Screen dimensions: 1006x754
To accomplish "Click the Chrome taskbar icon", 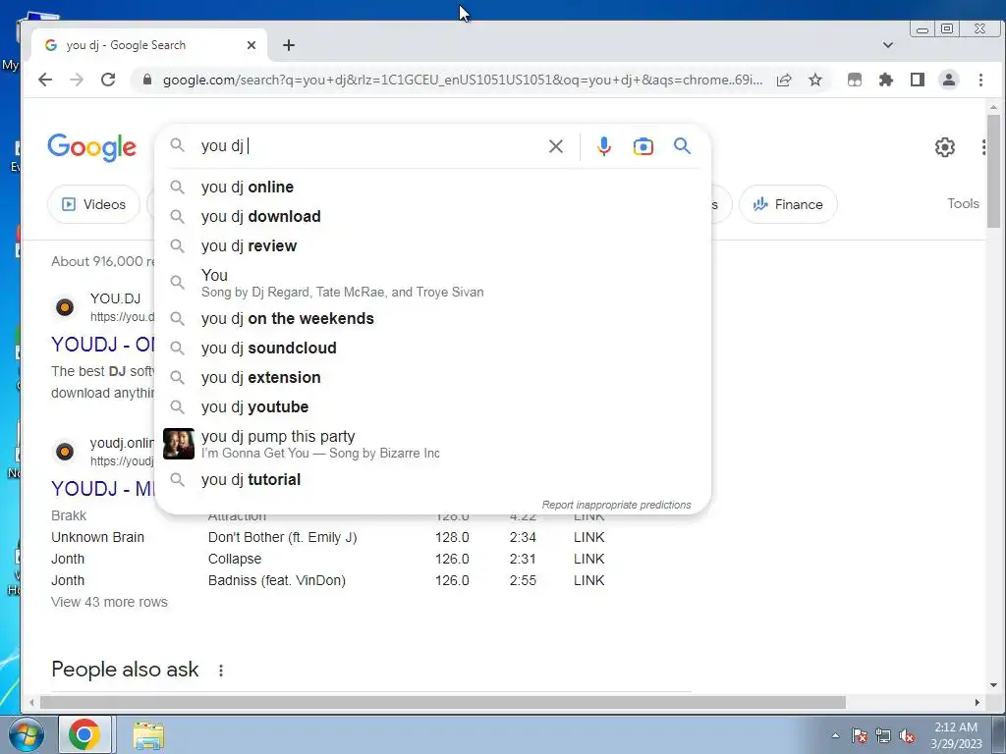I will coord(84,734).
